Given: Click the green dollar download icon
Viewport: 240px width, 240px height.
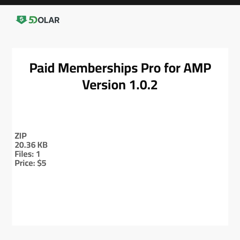Looking at the screenshot, I should click(21, 19).
